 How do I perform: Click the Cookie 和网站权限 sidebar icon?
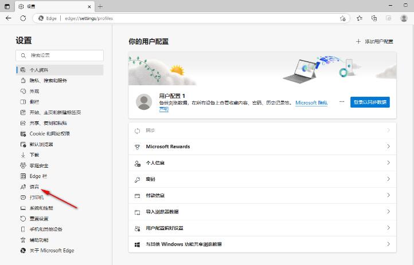point(24,133)
